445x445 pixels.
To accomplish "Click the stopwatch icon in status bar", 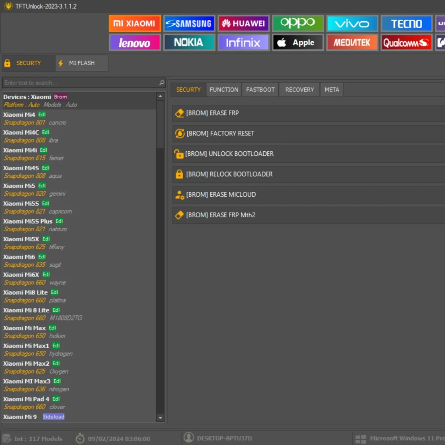I will [80, 438].
